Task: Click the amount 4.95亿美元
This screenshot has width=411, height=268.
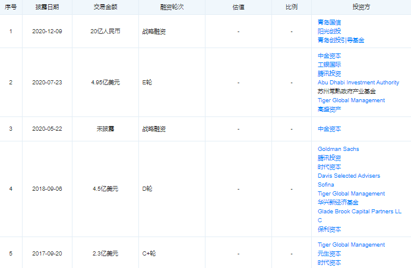Action: (105, 83)
